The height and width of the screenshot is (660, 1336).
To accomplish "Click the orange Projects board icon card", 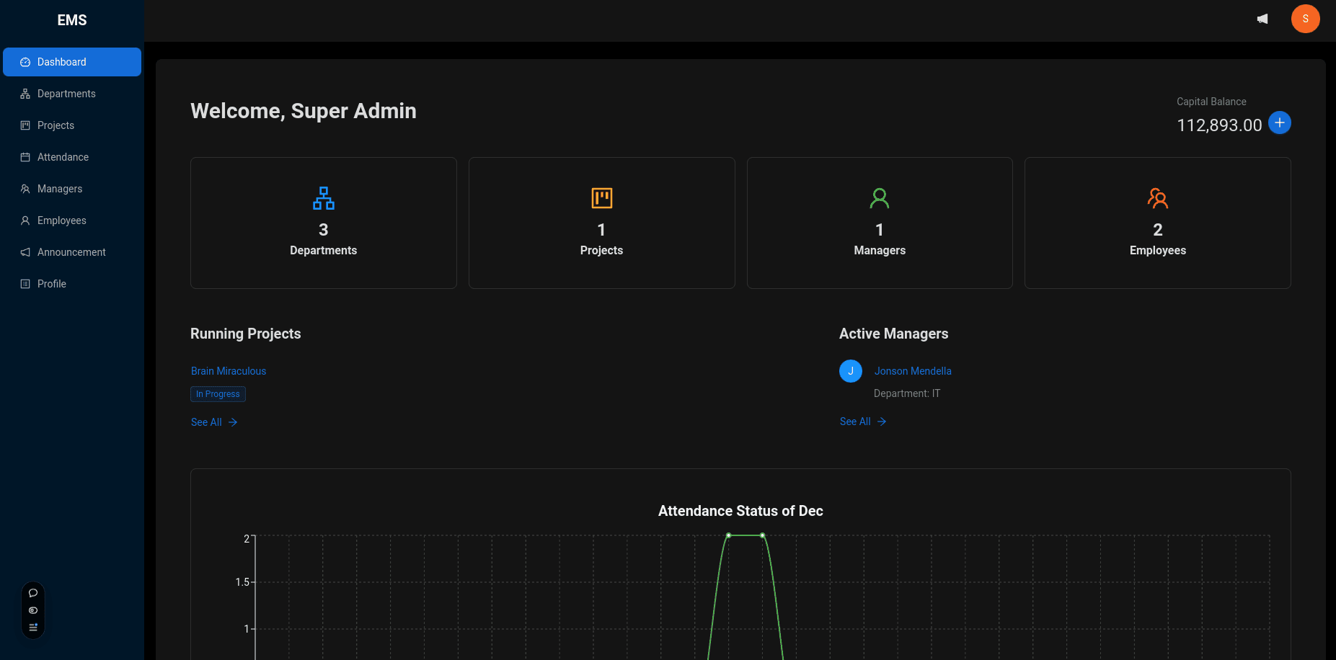I will click(602, 223).
